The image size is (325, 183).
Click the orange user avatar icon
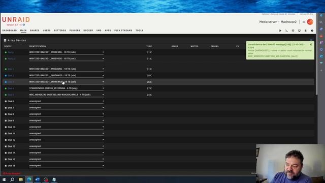(x=310, y=22)
